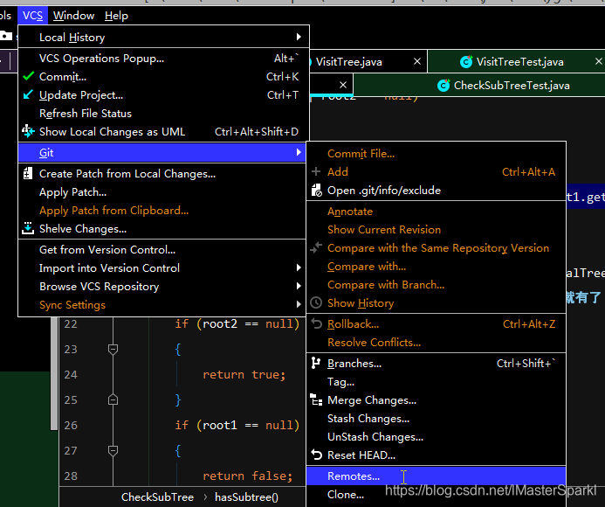Toggle code fold marker on line 25
Viewport: 605px width, 507px height.
click(113, 399)
